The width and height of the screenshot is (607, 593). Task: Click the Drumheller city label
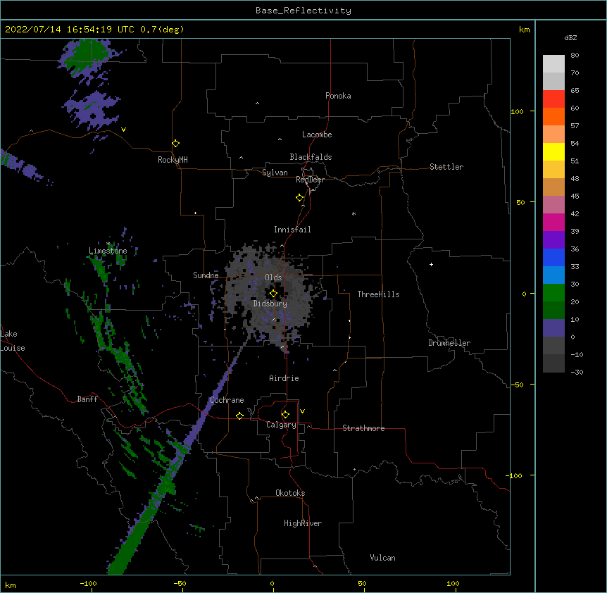(x=449, y=343)
